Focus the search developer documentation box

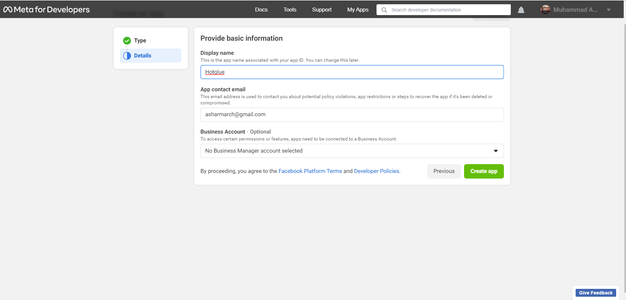click(443, 10)
